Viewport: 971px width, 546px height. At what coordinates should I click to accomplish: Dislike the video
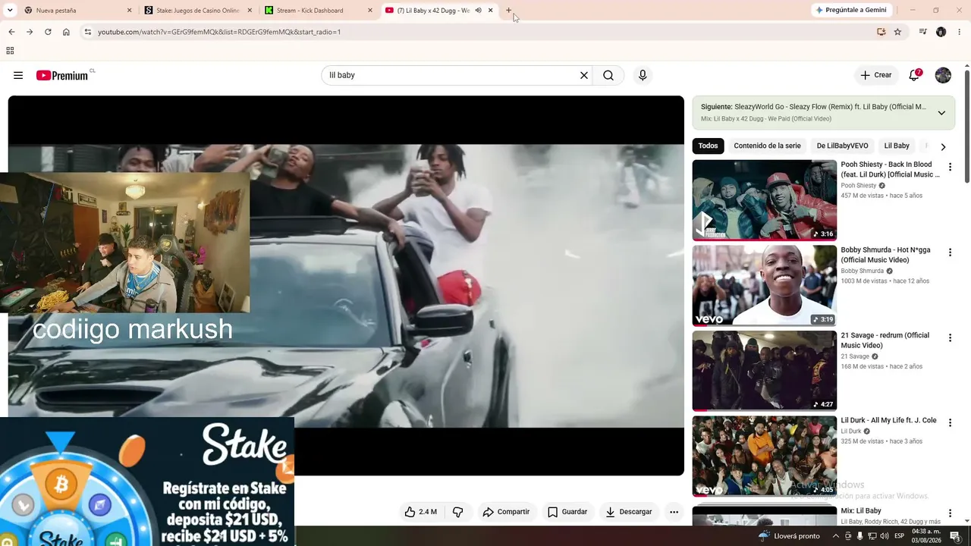[x=457, y=512]
